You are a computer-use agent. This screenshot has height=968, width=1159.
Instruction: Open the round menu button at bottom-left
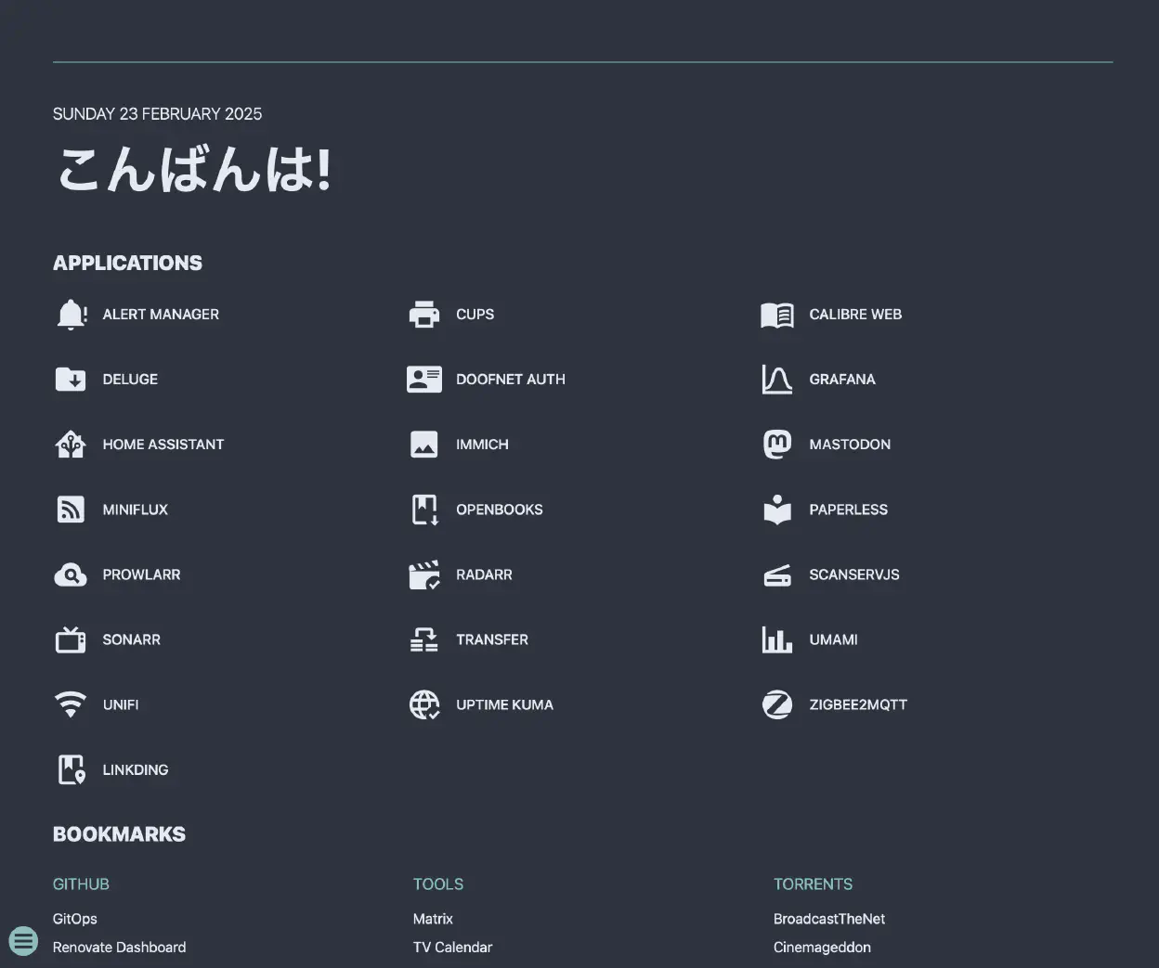pos(23,940)
